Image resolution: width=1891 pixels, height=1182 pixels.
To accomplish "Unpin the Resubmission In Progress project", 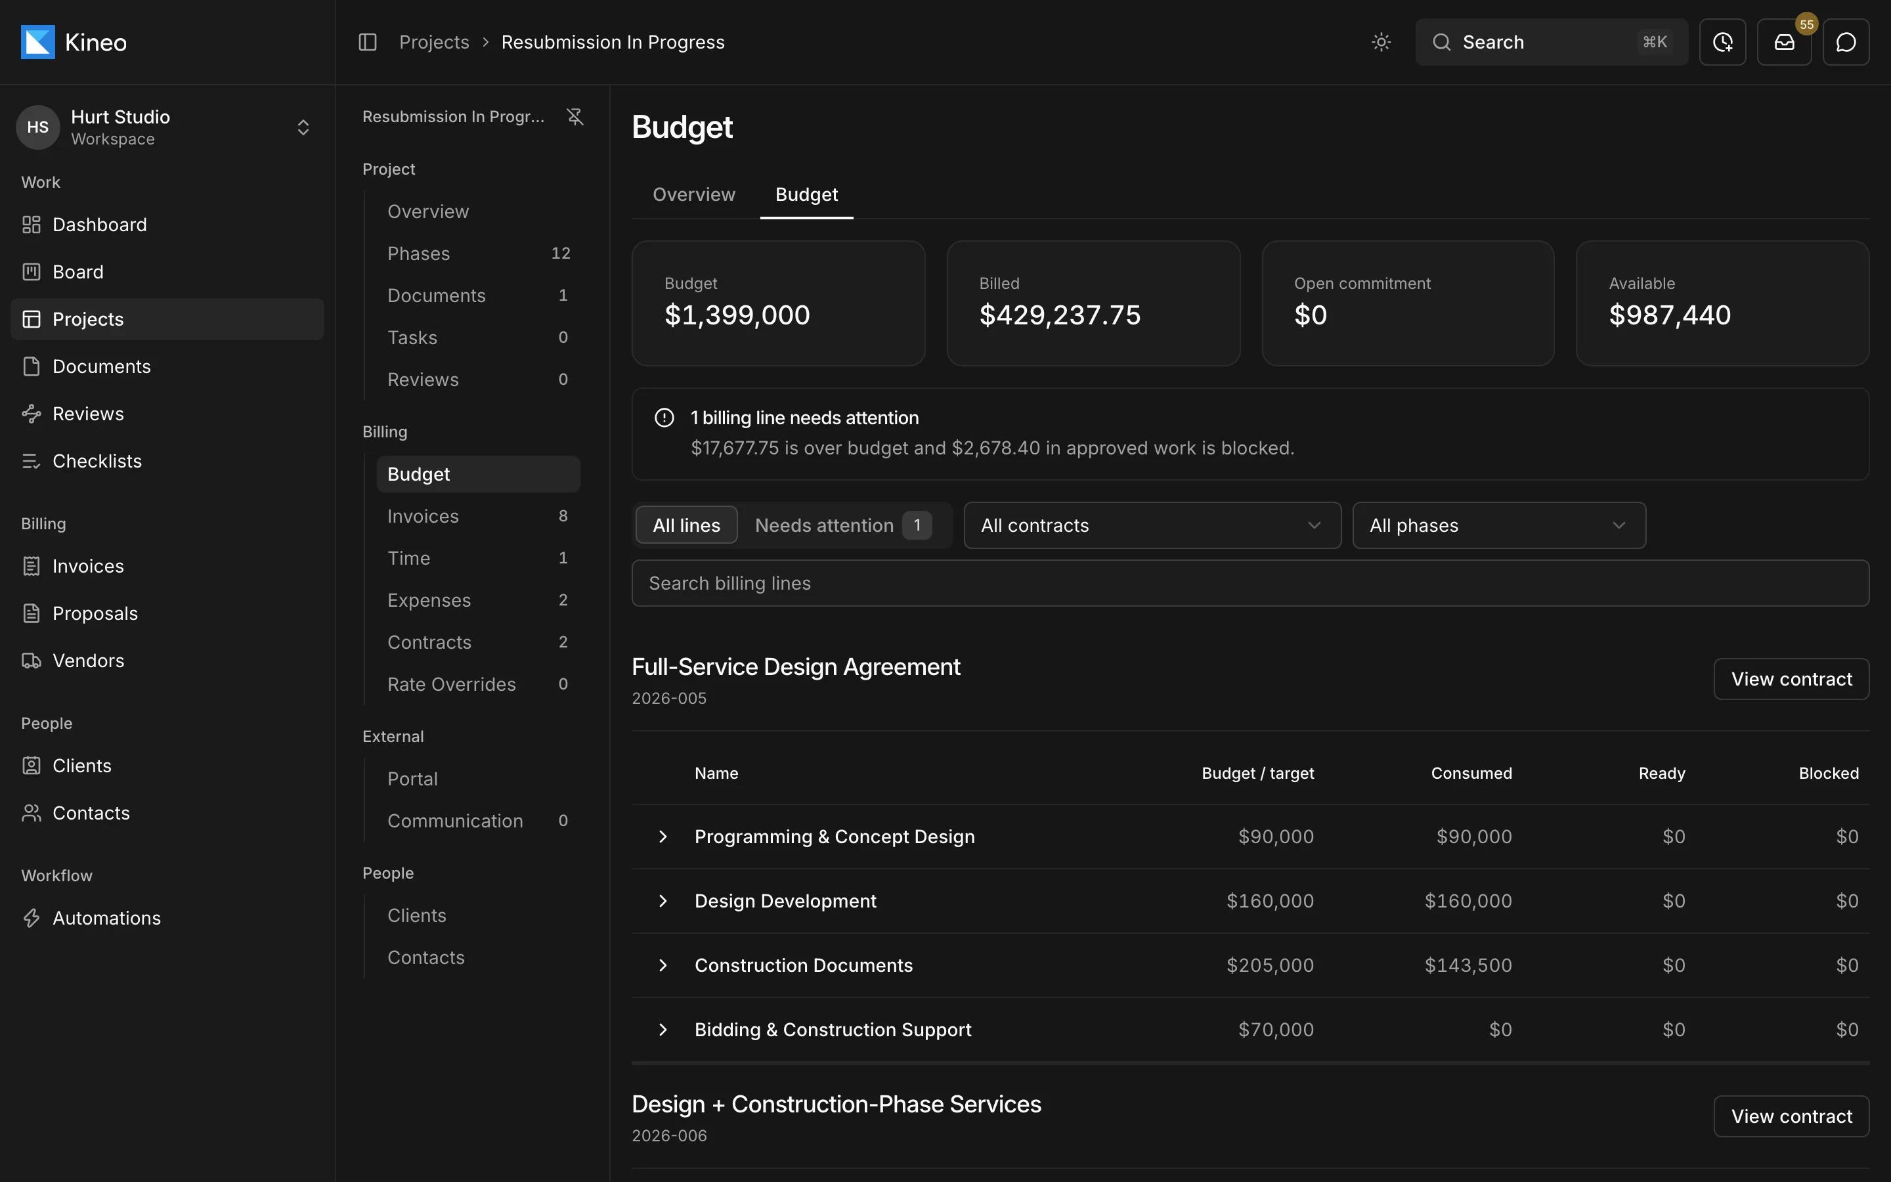I will coord(575,116).
